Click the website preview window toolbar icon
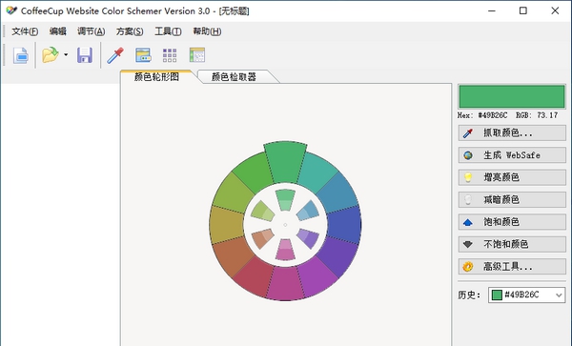 [x=143, y=55]
